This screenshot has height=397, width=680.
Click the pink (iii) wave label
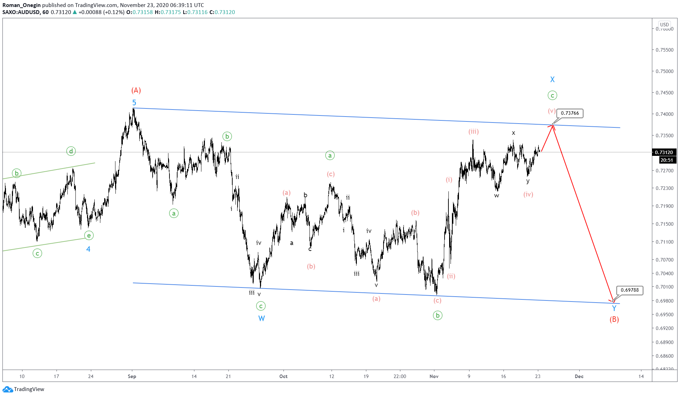[x=473, y=132]
